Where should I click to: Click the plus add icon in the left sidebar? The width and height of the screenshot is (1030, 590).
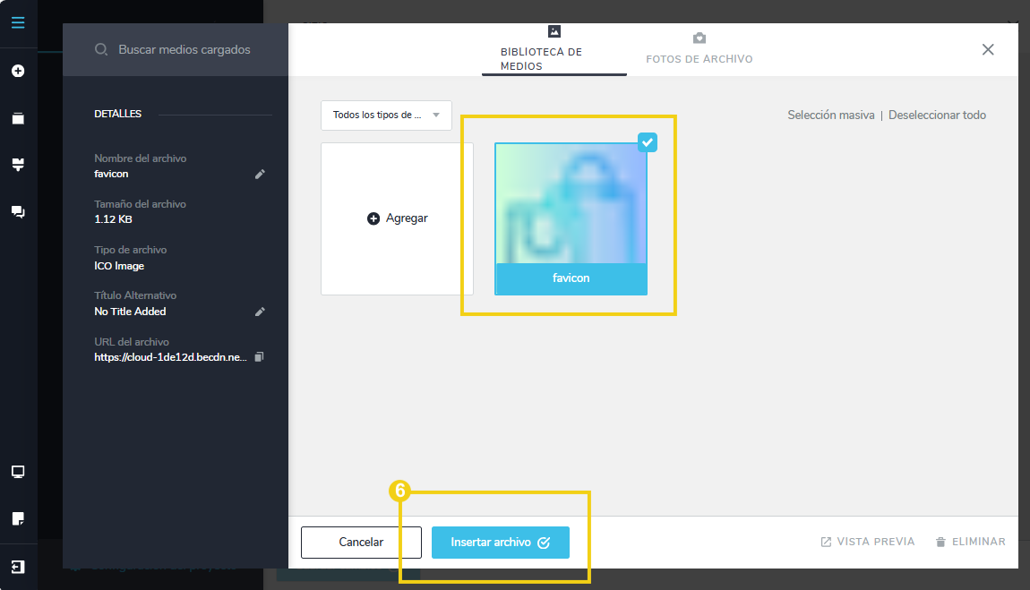tap(18, 71)
